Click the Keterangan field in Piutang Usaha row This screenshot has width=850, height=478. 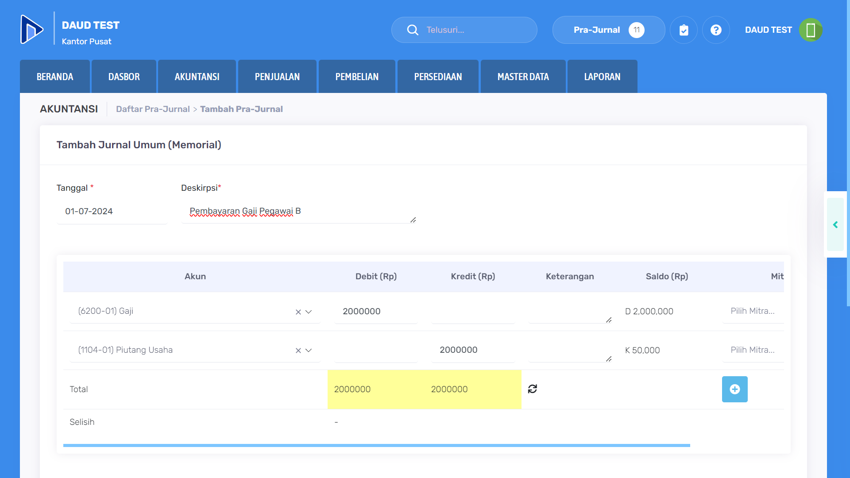pyautogui.click(x=570, y=350)
